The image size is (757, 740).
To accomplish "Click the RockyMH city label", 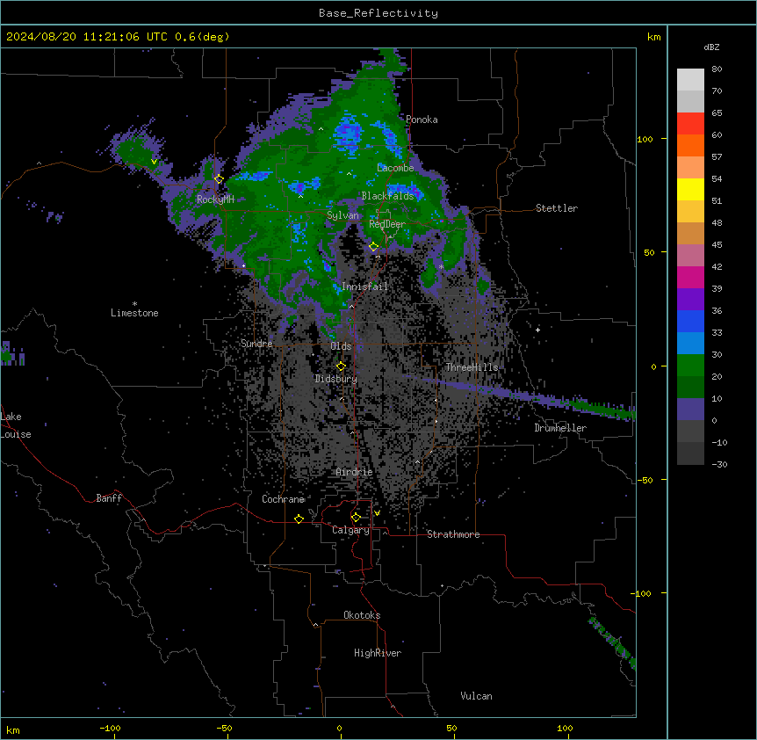I will tap(215, 199).
